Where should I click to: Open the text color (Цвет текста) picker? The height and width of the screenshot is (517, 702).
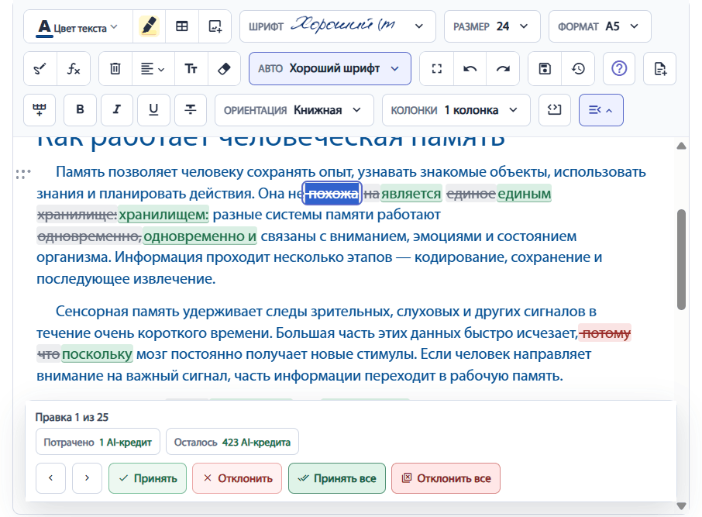[78, 27]
